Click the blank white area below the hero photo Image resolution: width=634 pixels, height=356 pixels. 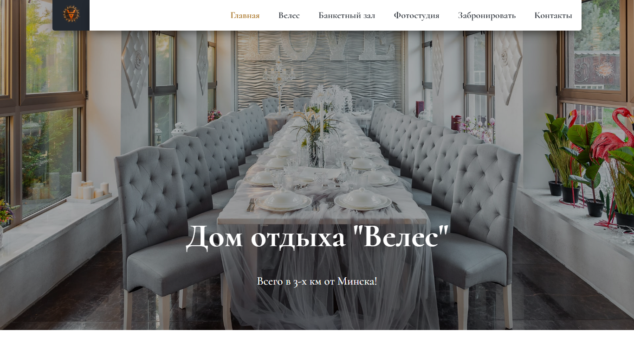click(x=317, y=343)
